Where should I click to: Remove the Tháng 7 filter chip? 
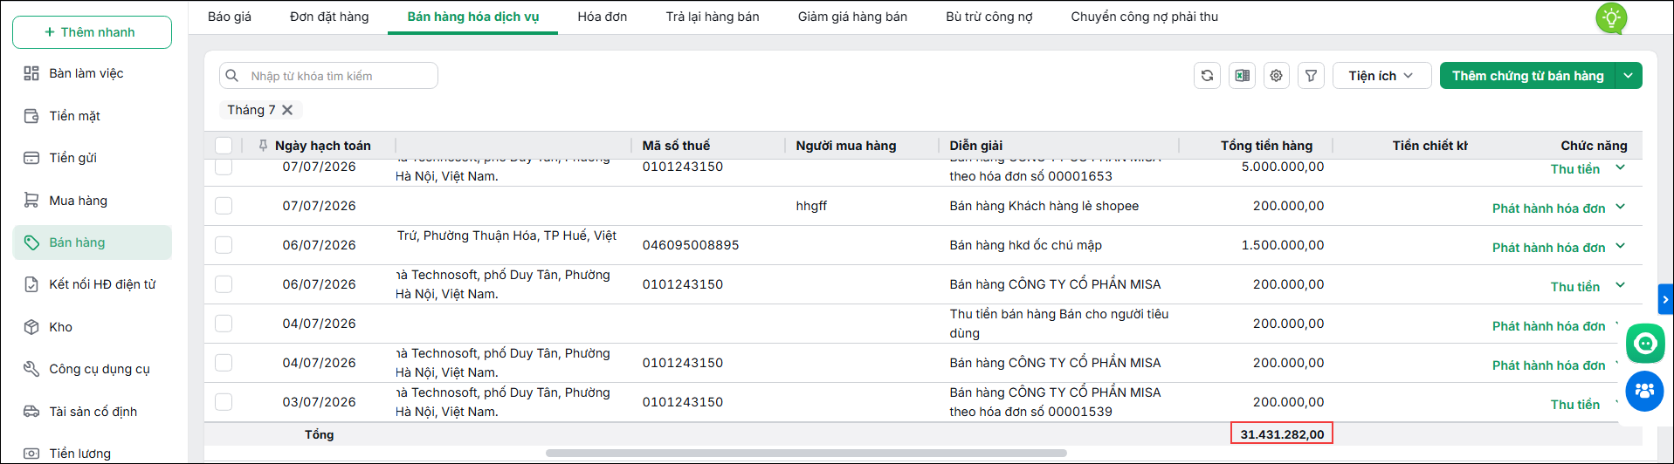[287, 110]
